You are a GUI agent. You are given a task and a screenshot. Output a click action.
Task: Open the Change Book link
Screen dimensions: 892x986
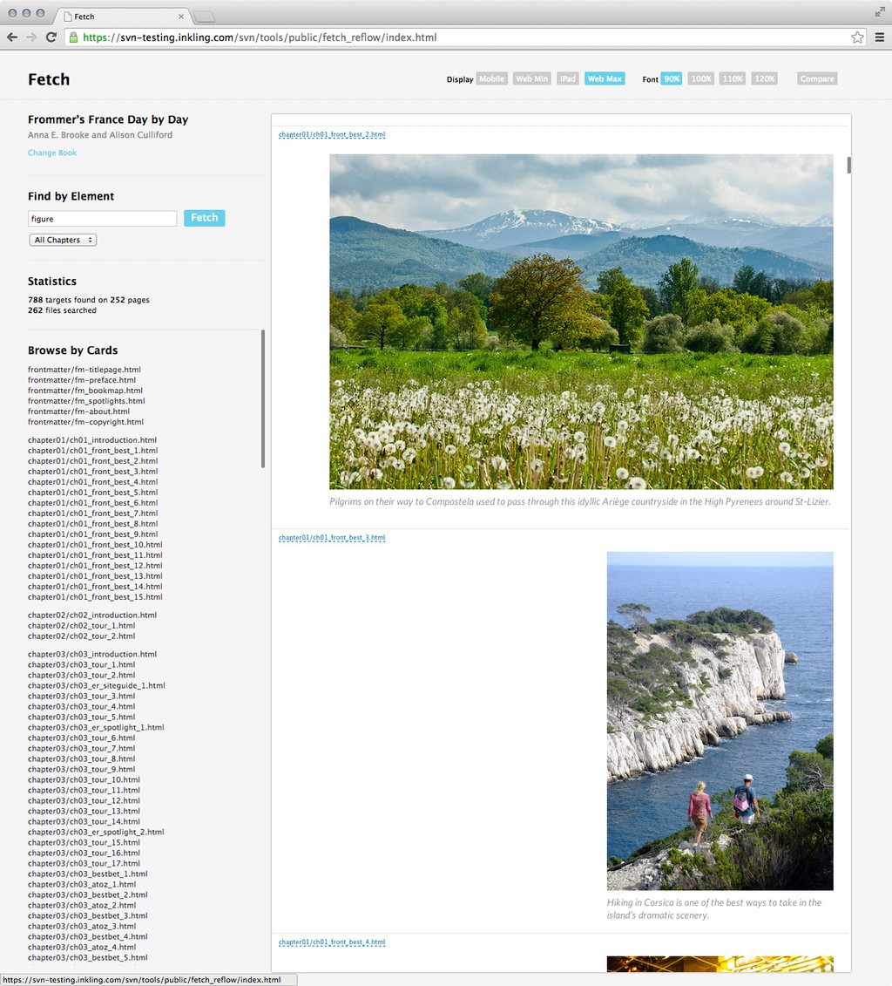pyautogui.click(x=51, y=153)
